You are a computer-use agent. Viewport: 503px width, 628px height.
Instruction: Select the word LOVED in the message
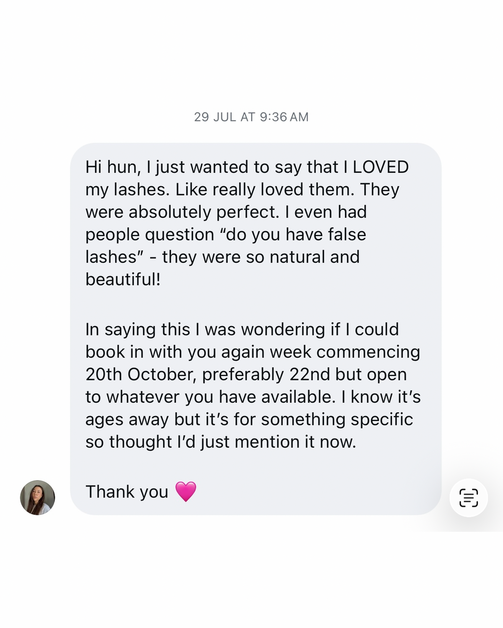pyautogui.click(x=381, y=167)
